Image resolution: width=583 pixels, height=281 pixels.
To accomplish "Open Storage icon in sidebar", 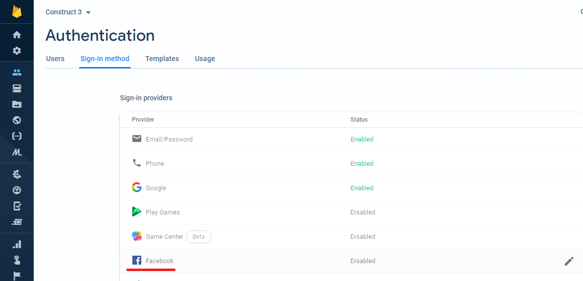I will 17,104.
